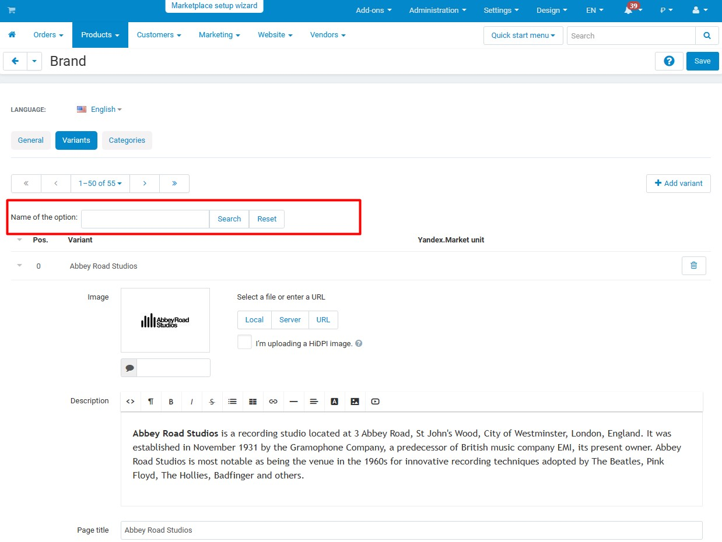Click Search next to option name
The width and height of the screenshot is (722, 542).
tap(229, 219)
